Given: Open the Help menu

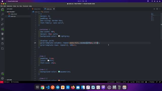Looking at the screenshot, I should coord(30,6).
